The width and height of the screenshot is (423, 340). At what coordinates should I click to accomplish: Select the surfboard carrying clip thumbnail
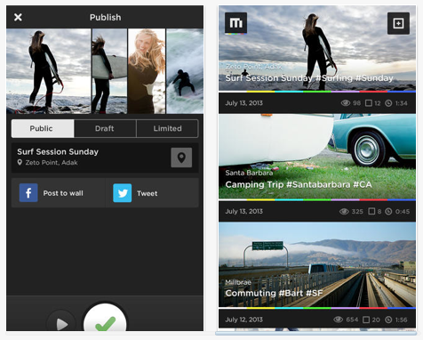(x=109, y=71)
